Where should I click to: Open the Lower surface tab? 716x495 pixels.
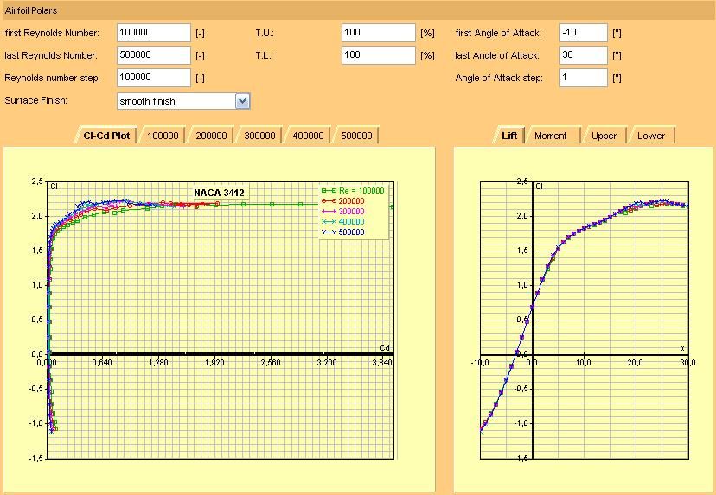coord(651,136)
